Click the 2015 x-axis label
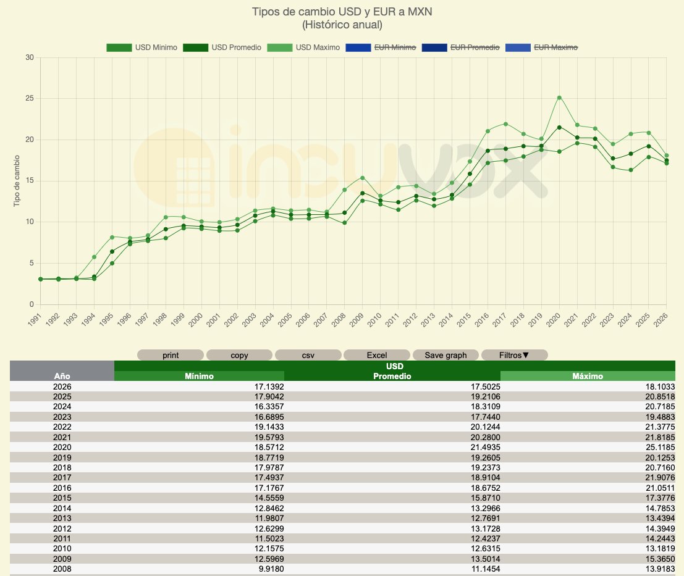Viewport: 684px width, 576px height. (463, 319)
